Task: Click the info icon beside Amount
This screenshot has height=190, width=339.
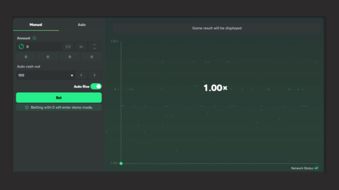Action: coord(34,38)
